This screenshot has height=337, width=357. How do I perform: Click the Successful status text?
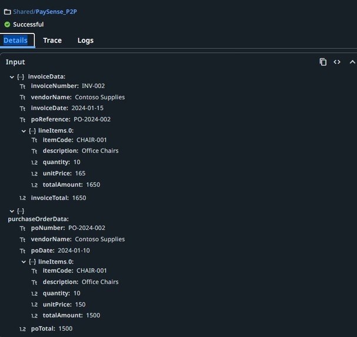pyautogui.click(x=28, y=24)
